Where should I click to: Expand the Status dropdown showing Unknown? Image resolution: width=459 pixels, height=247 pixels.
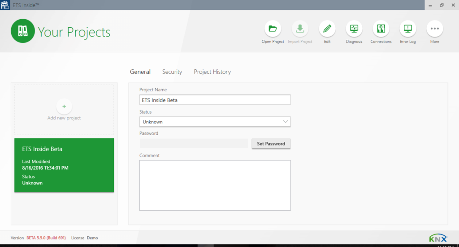click(215, 122)
